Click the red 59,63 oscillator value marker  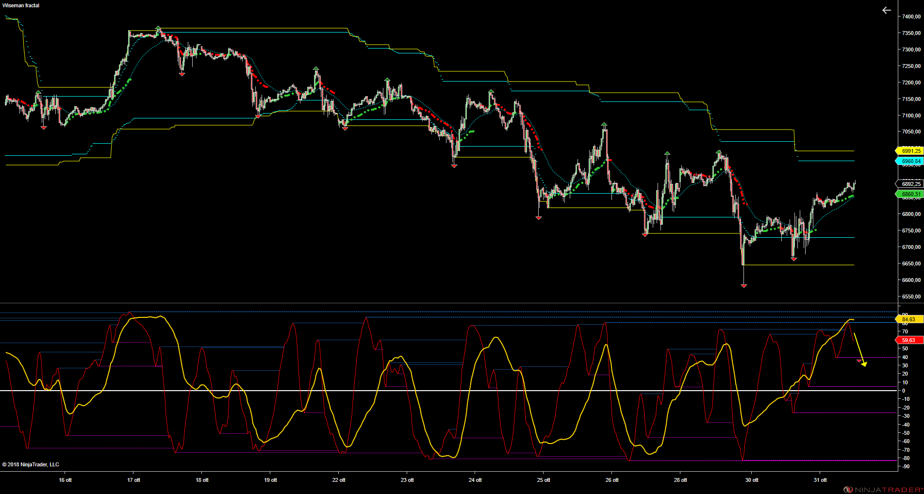tap(909, 340)
